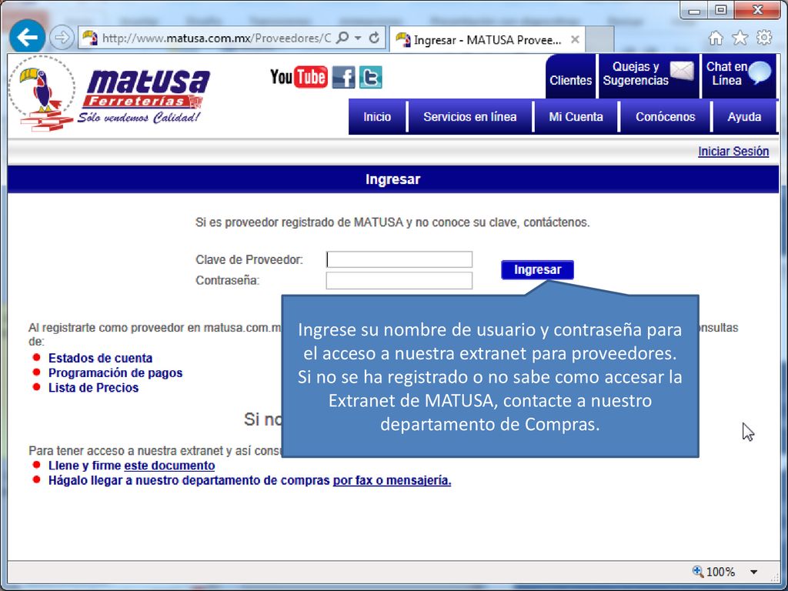Click the envelope icon for Quejas
This screenshot has width=788, height=591.
pyautogui.click(x=682, y=71)
